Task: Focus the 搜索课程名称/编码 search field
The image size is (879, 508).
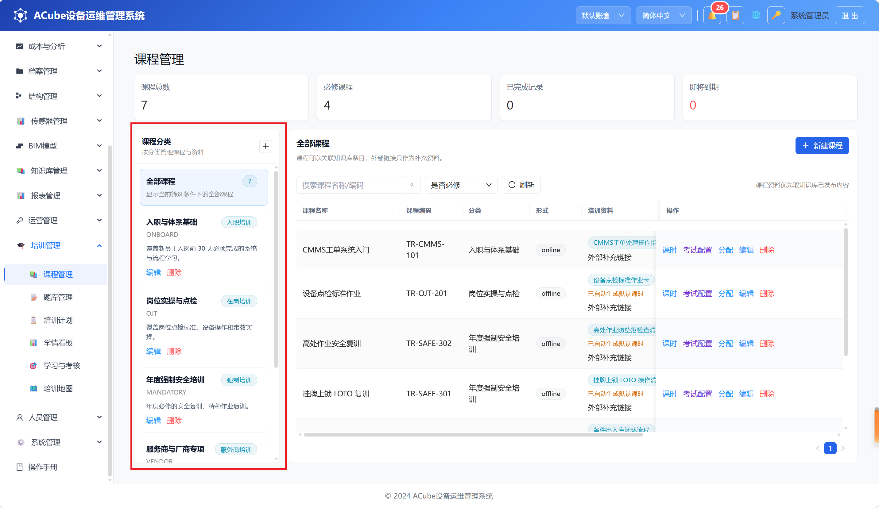Action: tap(350, 185)
